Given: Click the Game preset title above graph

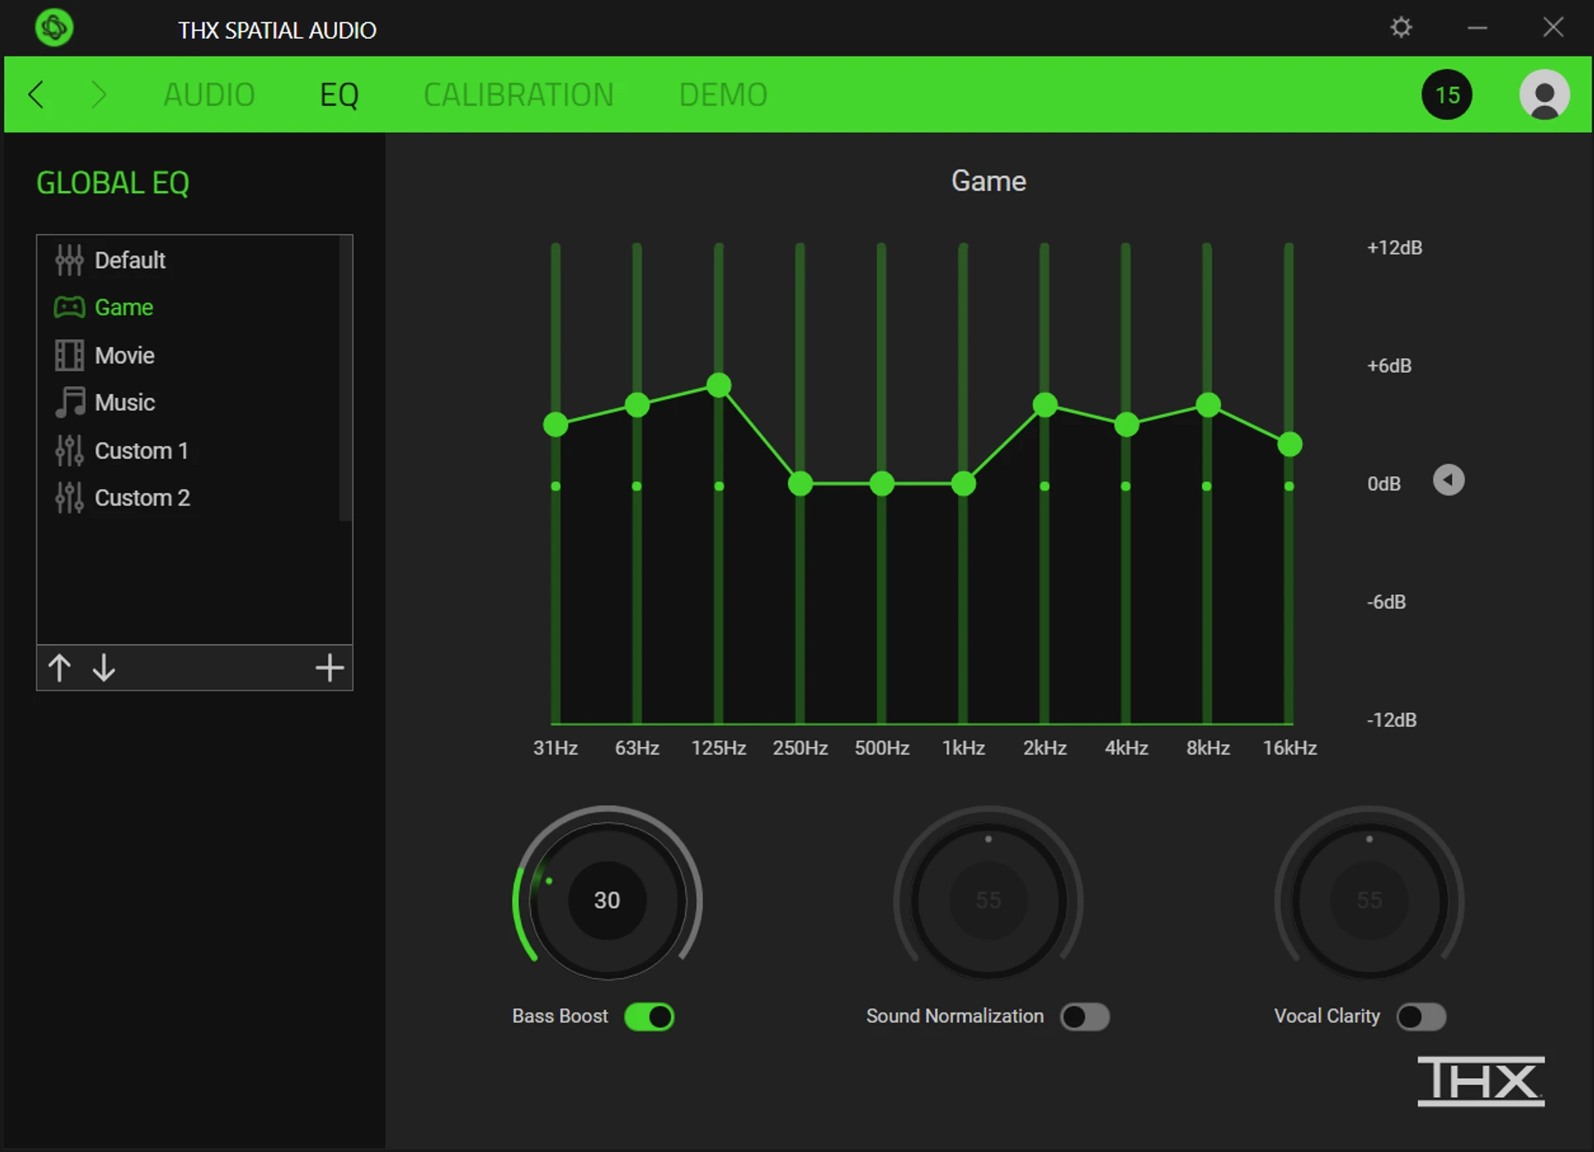Looking at the screenshot, I should coord(988,181).
